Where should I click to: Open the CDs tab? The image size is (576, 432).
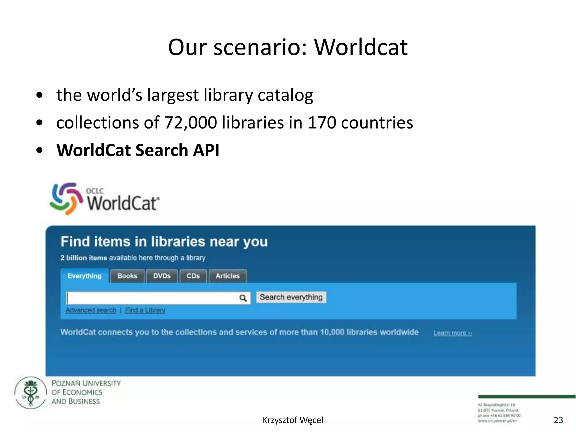click(x=193, y=276)
